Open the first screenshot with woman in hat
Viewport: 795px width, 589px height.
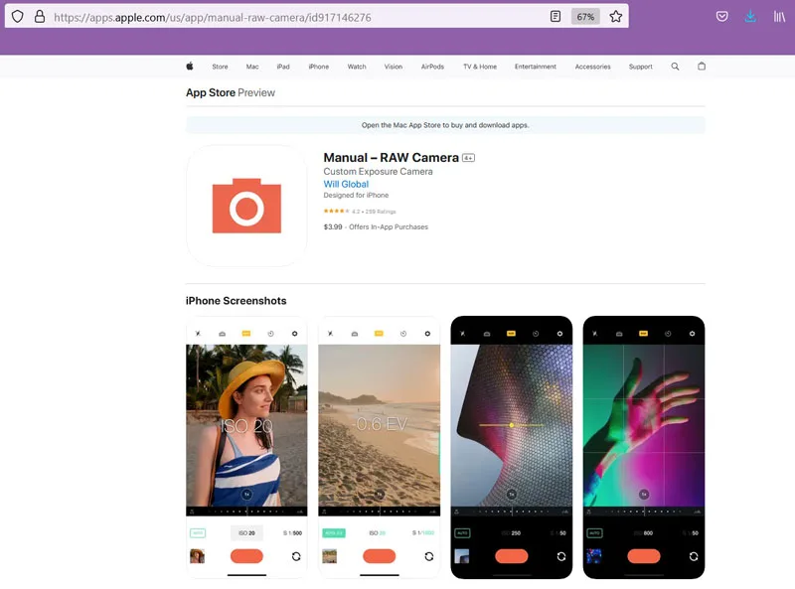click(x=246, y=447)
